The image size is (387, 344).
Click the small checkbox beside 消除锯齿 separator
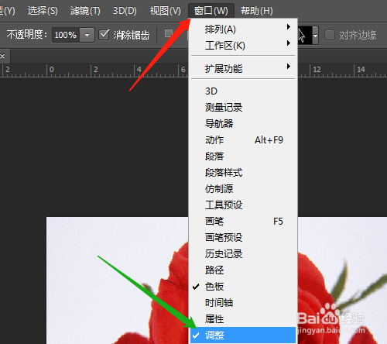pos(169,33)
